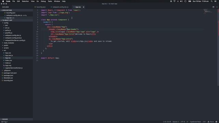Click the TSLint warning status item
Screen dimensions: 219x123
(211, 122)
